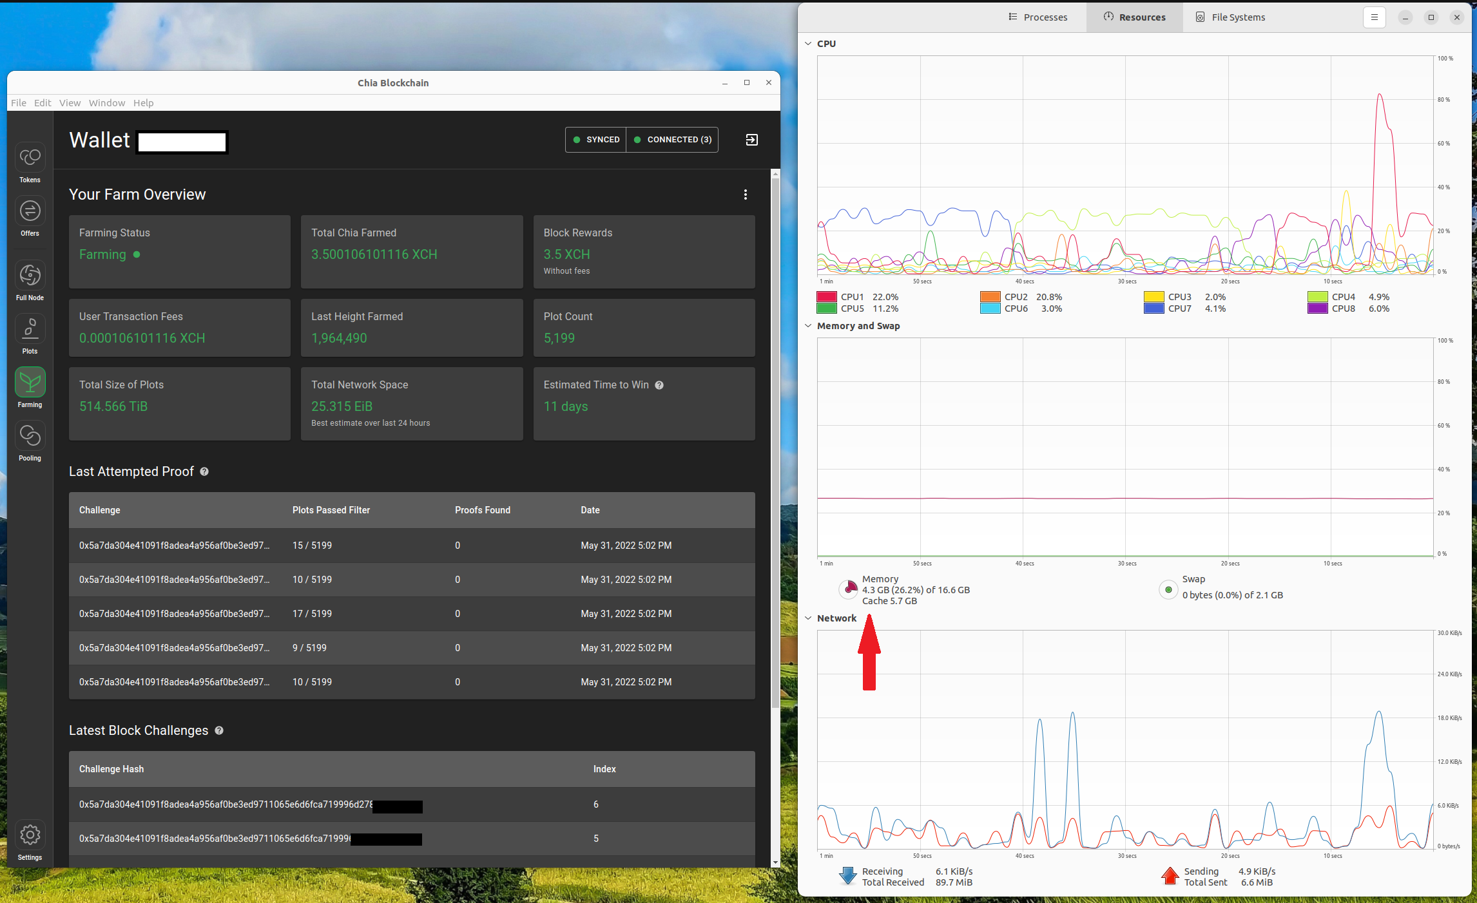Open the Window menu in Chia

(107, 103)
